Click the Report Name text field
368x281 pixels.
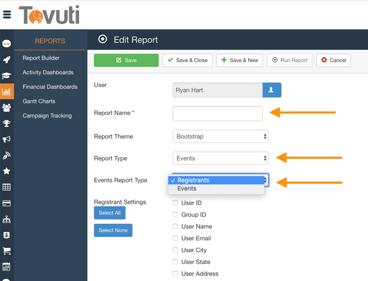click(217, 113)
